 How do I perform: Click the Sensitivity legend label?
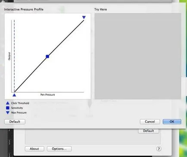tap(17, 108)
